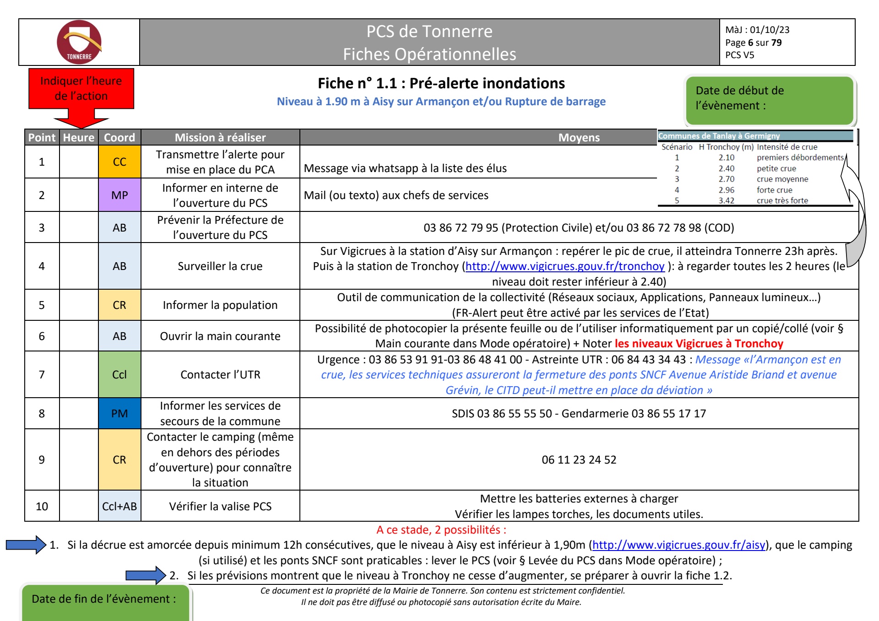Click the "(FR-Alert peut être activé…)" note
The image size is (879, 621).
click(581, 313)
